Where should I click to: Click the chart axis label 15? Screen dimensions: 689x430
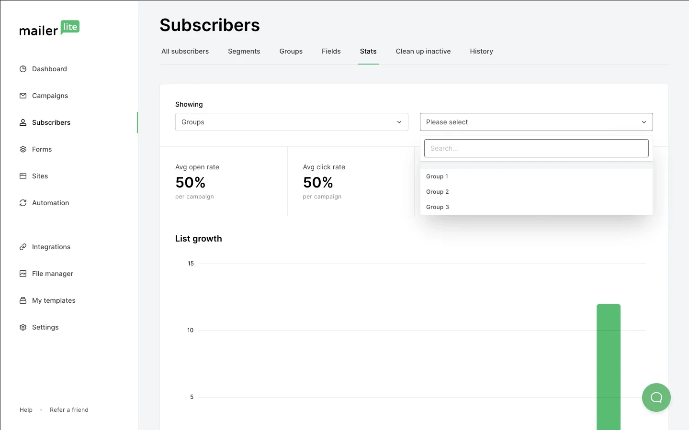point(191,264)
